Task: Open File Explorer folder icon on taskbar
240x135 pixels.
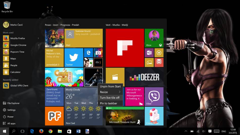Action: pyautogui.click(x=60, y=131)
